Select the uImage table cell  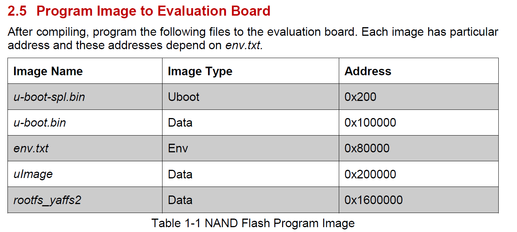(x=33, y=174)
